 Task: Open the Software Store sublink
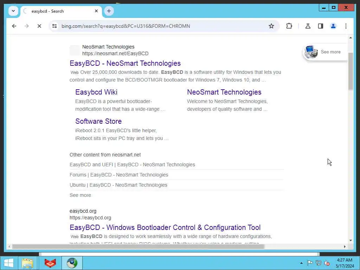coord(98,121)
